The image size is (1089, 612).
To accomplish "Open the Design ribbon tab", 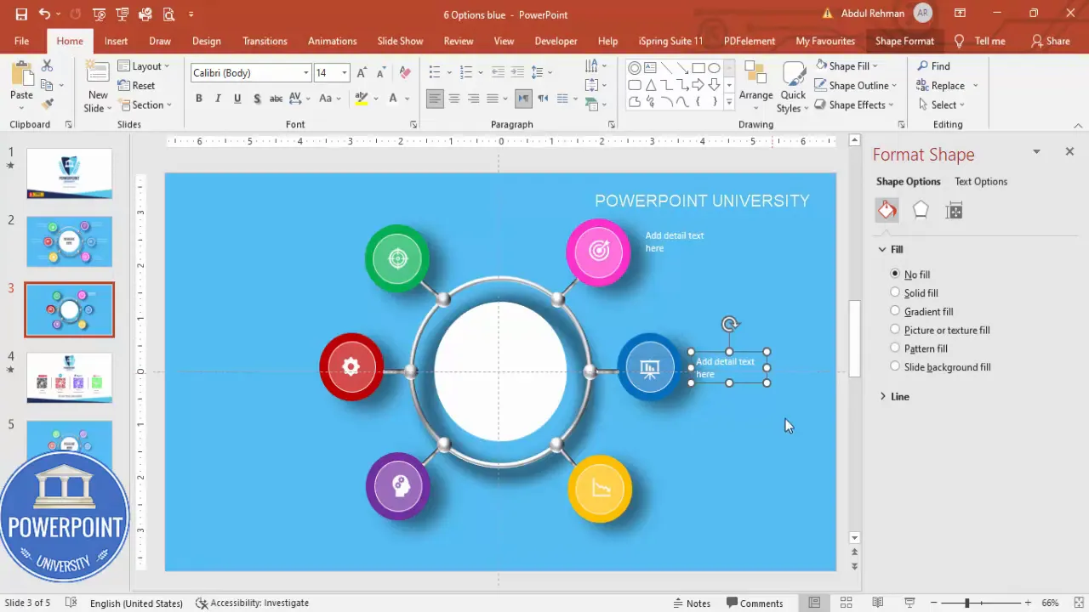I will click(206, 41).
